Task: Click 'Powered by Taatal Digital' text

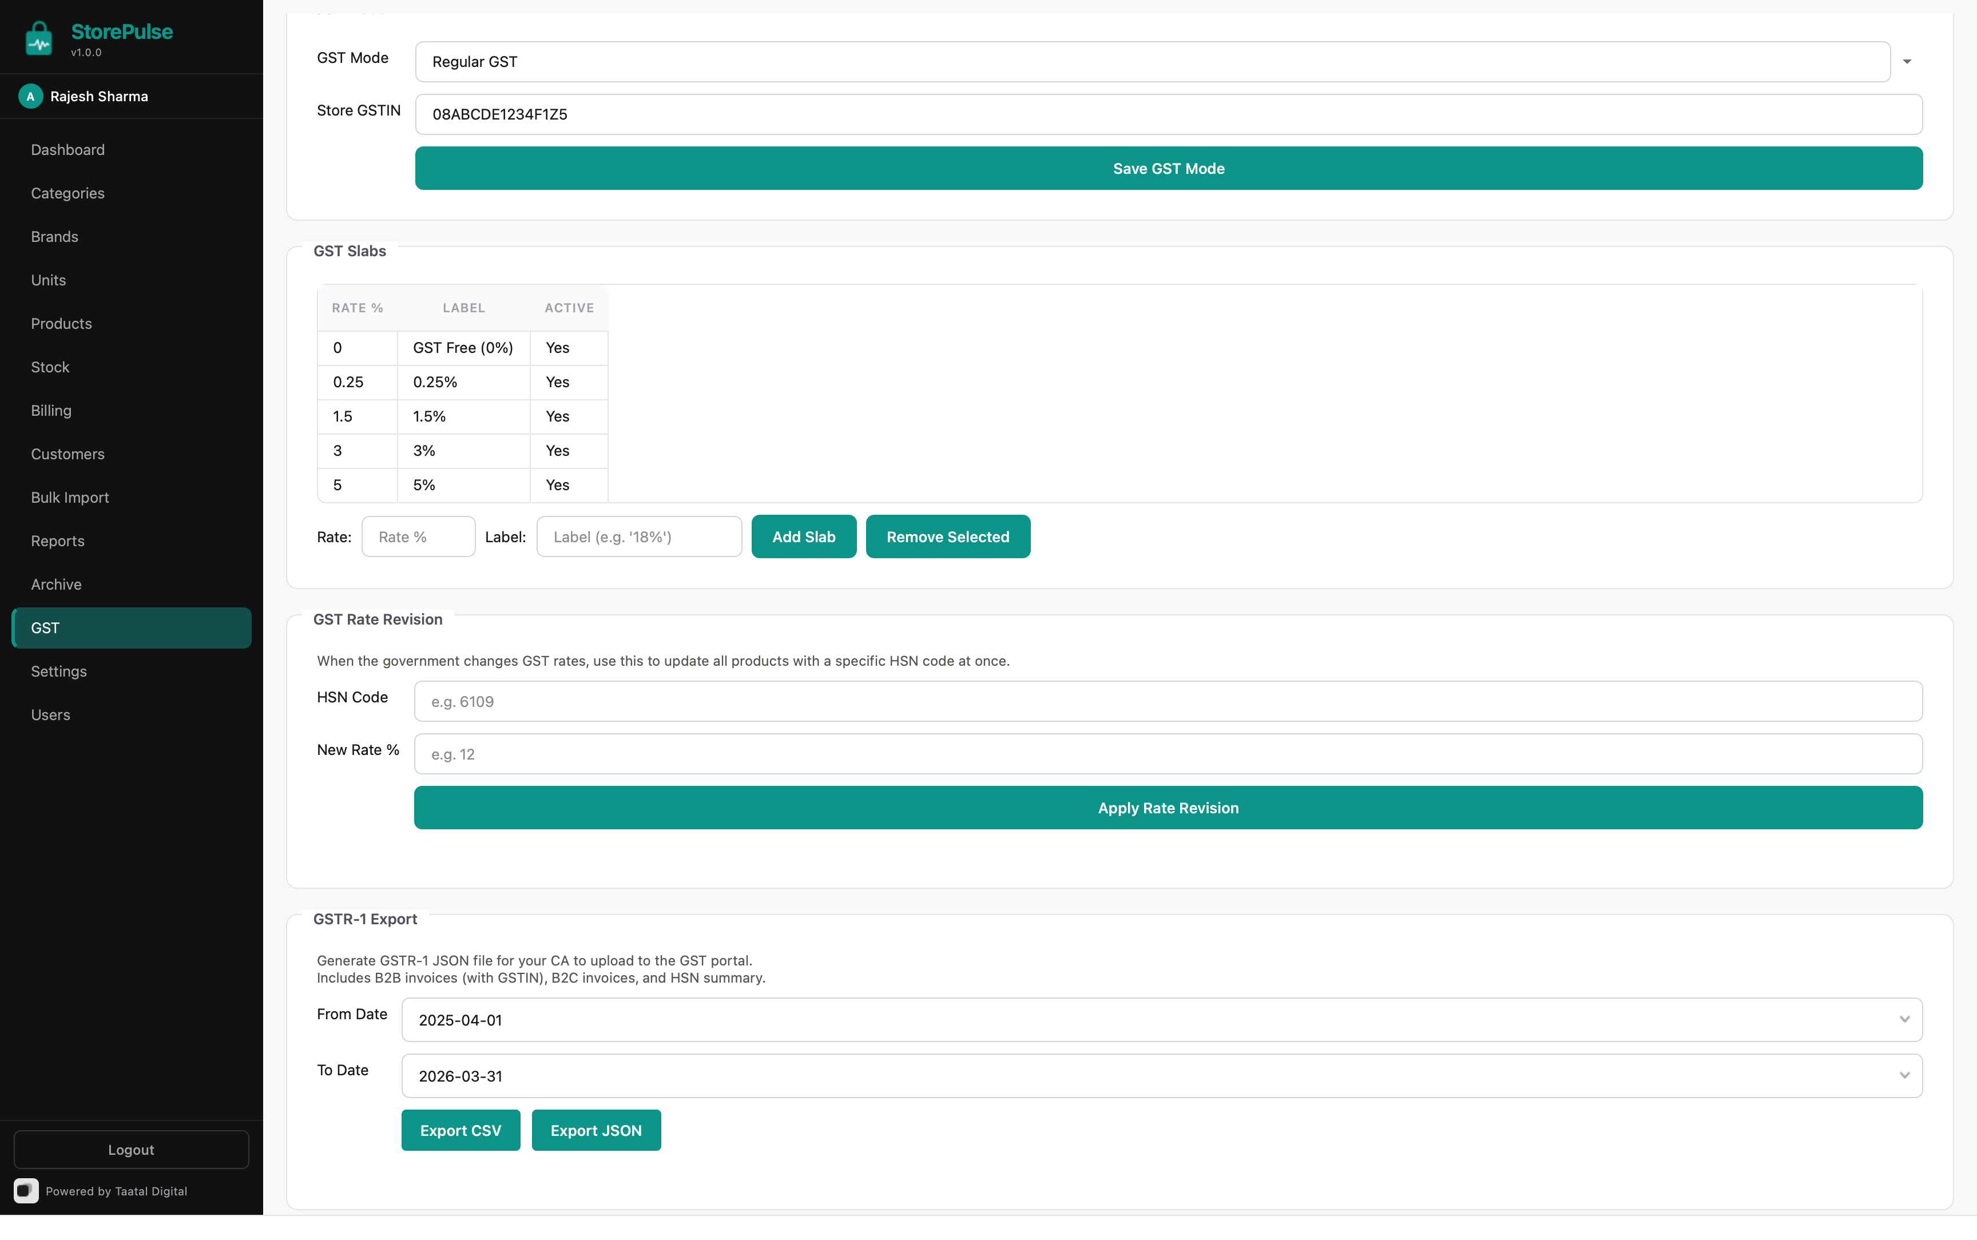Action: 117,1191
